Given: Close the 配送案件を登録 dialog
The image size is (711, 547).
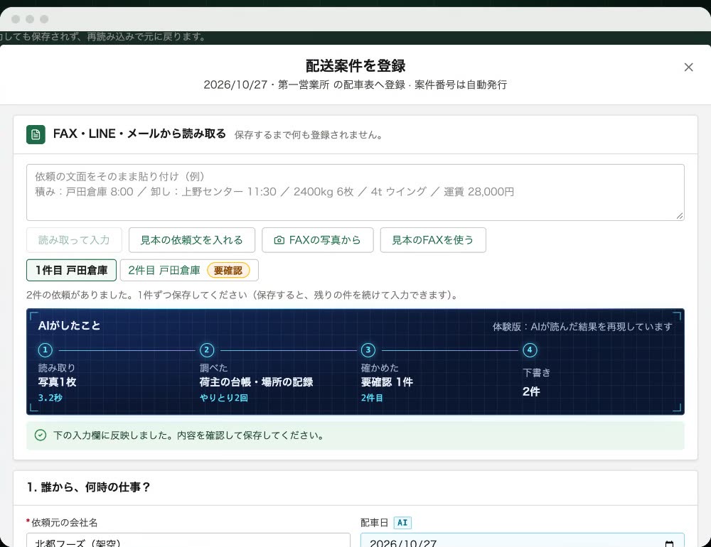Looking at the screenshot, I should point(688,67).
